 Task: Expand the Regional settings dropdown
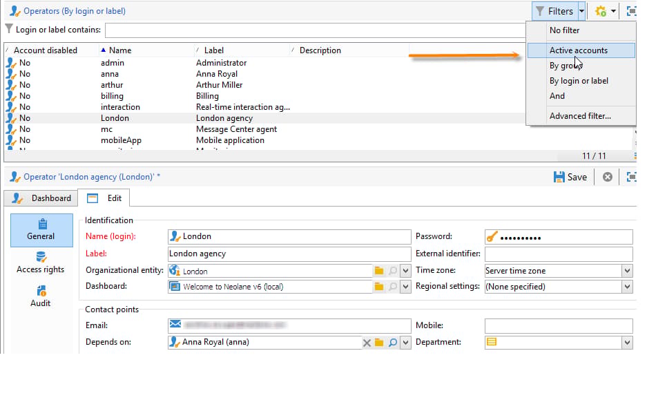click(x=627, y=287)
